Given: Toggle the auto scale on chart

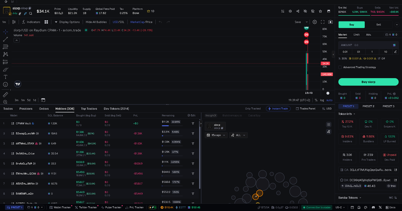Looking at the screenshot, I should point(329,100).
